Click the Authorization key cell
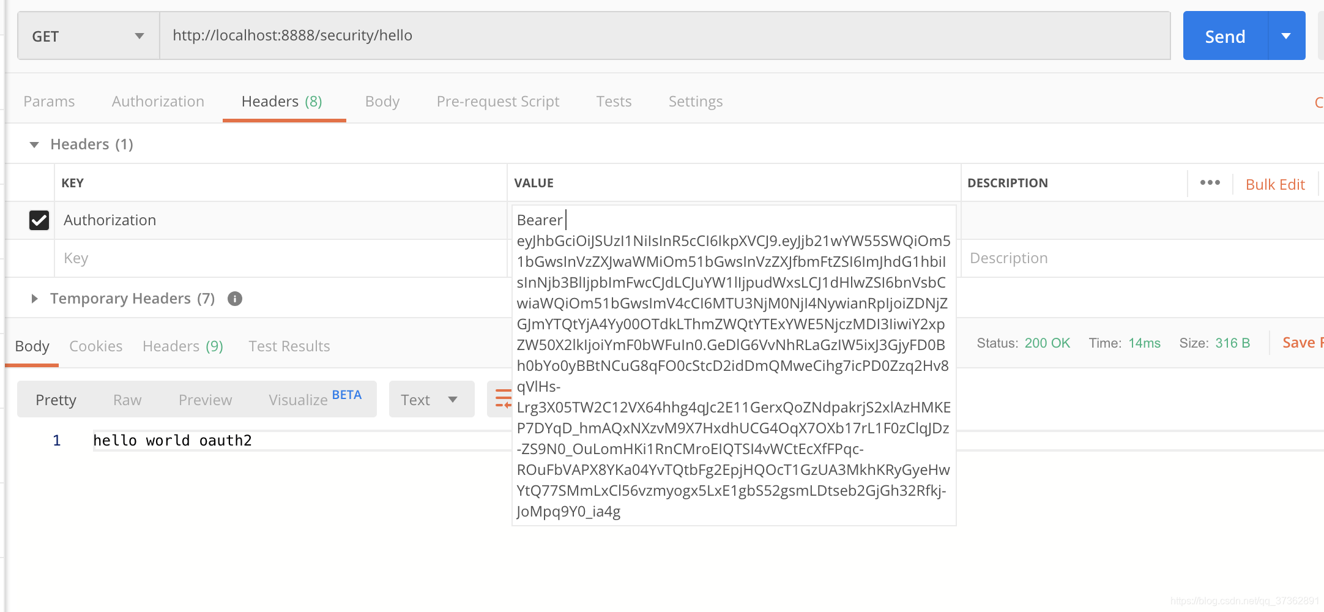This screenshot has height=612, width=1324. [281, 220]
